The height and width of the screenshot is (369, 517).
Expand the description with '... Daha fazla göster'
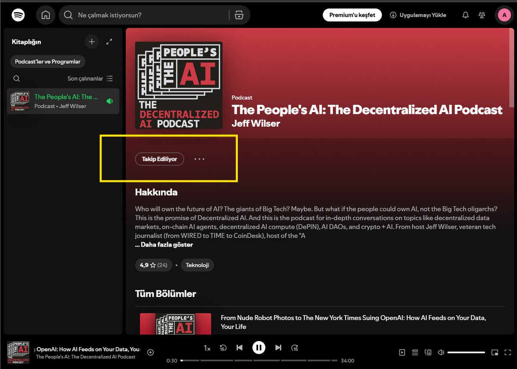tap(164, 245)
